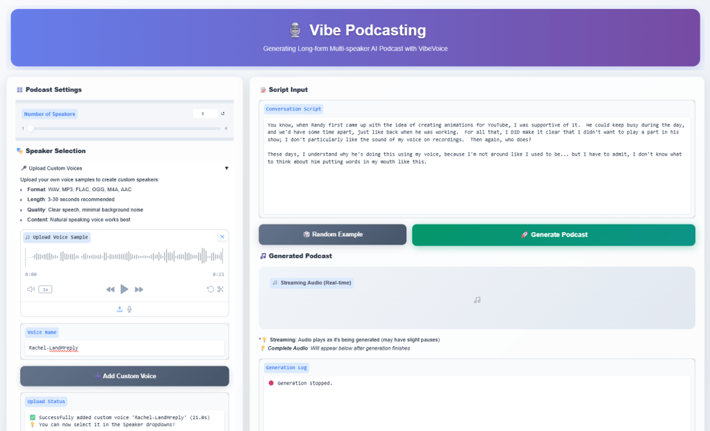This screenshot has width=710, height=431.
Task: Click the undo icon in audio player
Action: coord(210,289)
